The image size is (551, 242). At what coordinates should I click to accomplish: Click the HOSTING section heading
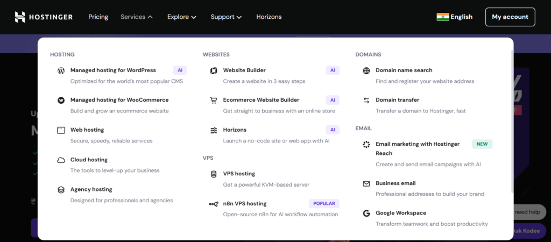pyautogui.click(x=62, y=55)
